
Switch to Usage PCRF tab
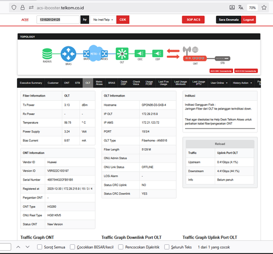149,83
